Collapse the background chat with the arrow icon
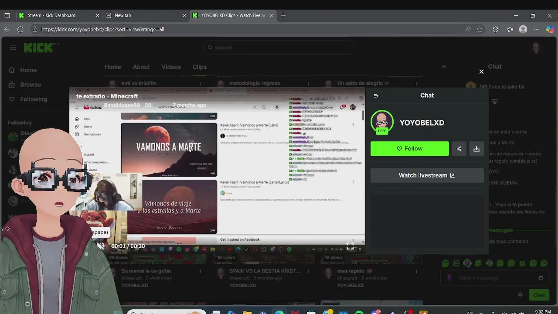558x314 pixels. coord(444,67)
